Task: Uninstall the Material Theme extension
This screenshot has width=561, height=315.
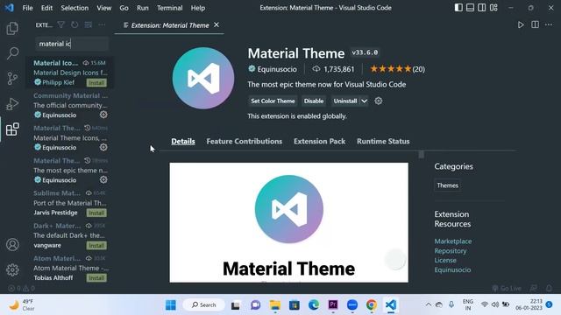Action: click(x=345, y=101)
